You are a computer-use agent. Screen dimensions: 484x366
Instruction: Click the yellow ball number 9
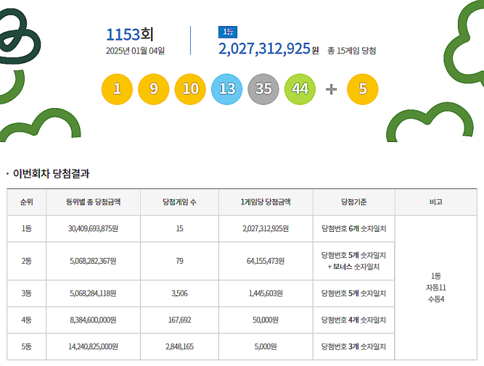[154, 89]
